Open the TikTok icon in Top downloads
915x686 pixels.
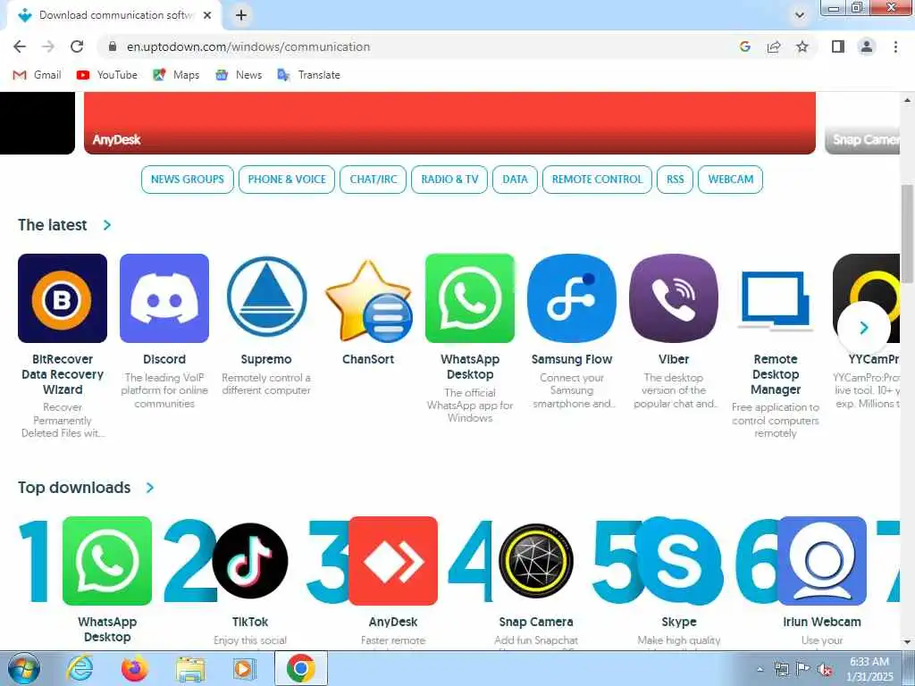(250, 561)
